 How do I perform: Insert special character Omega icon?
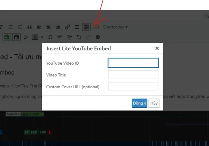tap(50, 37)
